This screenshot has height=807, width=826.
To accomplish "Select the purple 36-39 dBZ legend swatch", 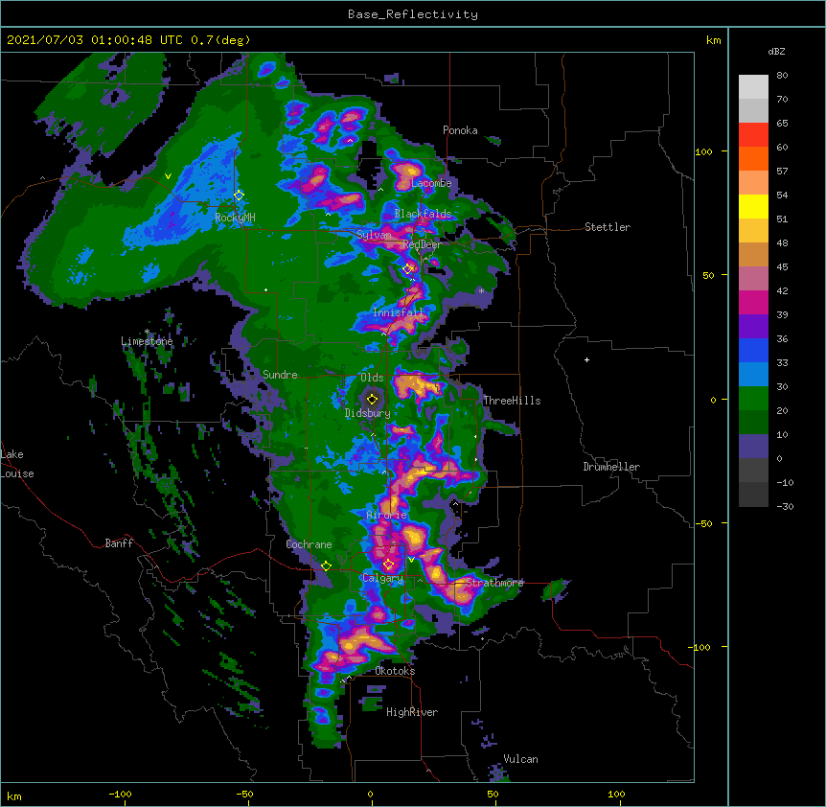I will pyautogui.click(x=753, y=327).
